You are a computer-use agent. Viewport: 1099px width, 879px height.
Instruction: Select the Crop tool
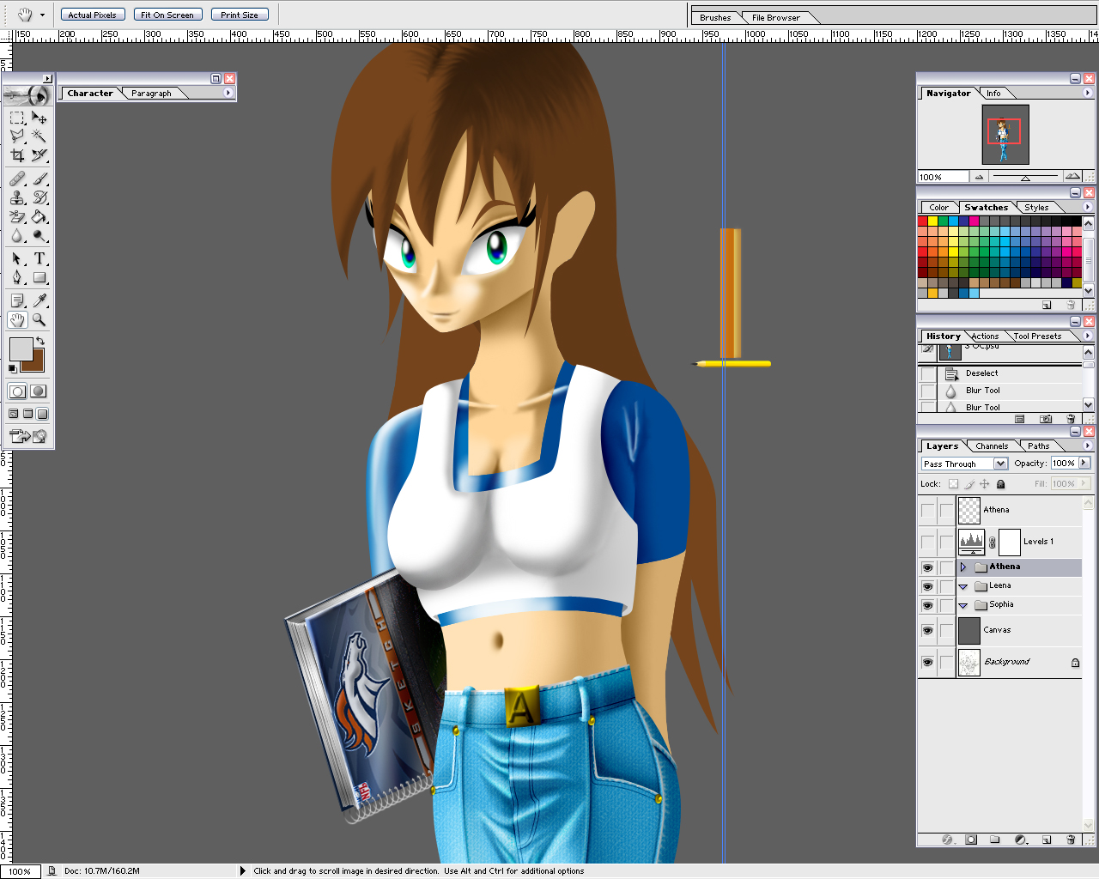(x=17, y=155)
